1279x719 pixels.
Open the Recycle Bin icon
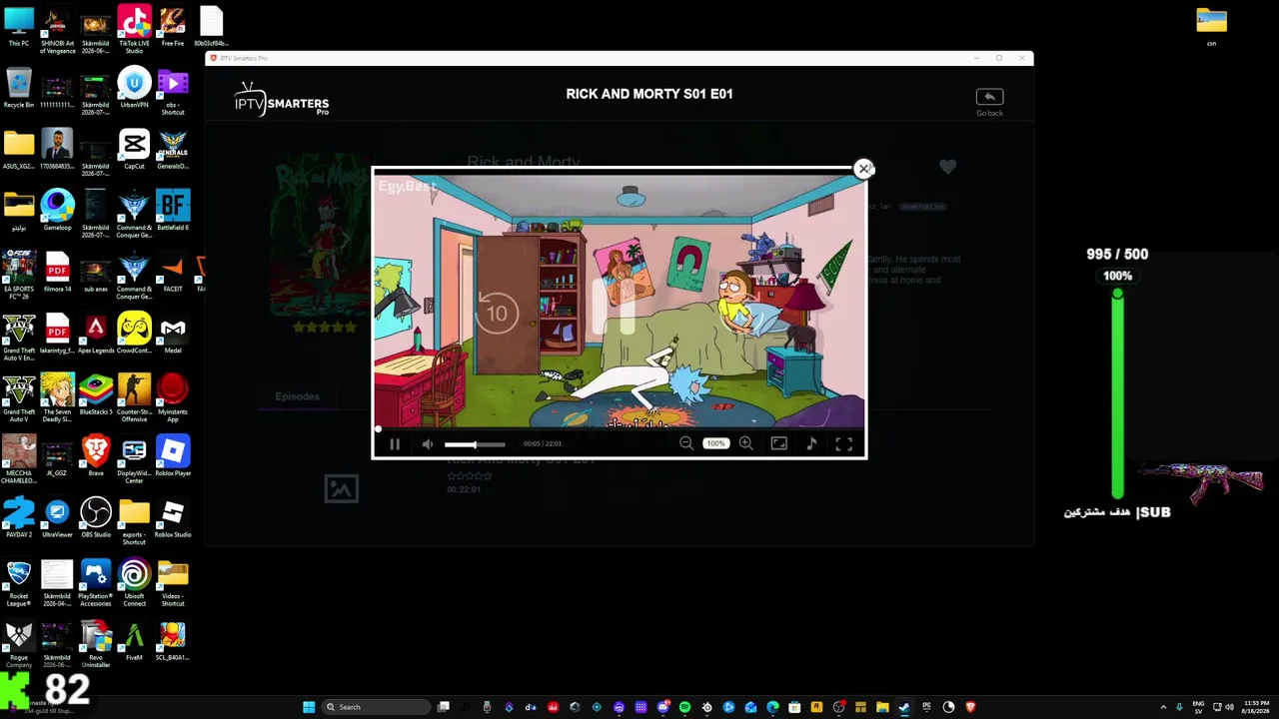(x=19, y=88)
